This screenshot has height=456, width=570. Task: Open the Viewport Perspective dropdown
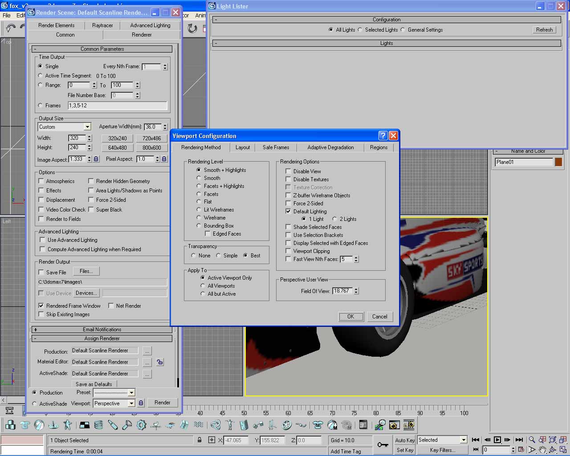tap(131, 403)
